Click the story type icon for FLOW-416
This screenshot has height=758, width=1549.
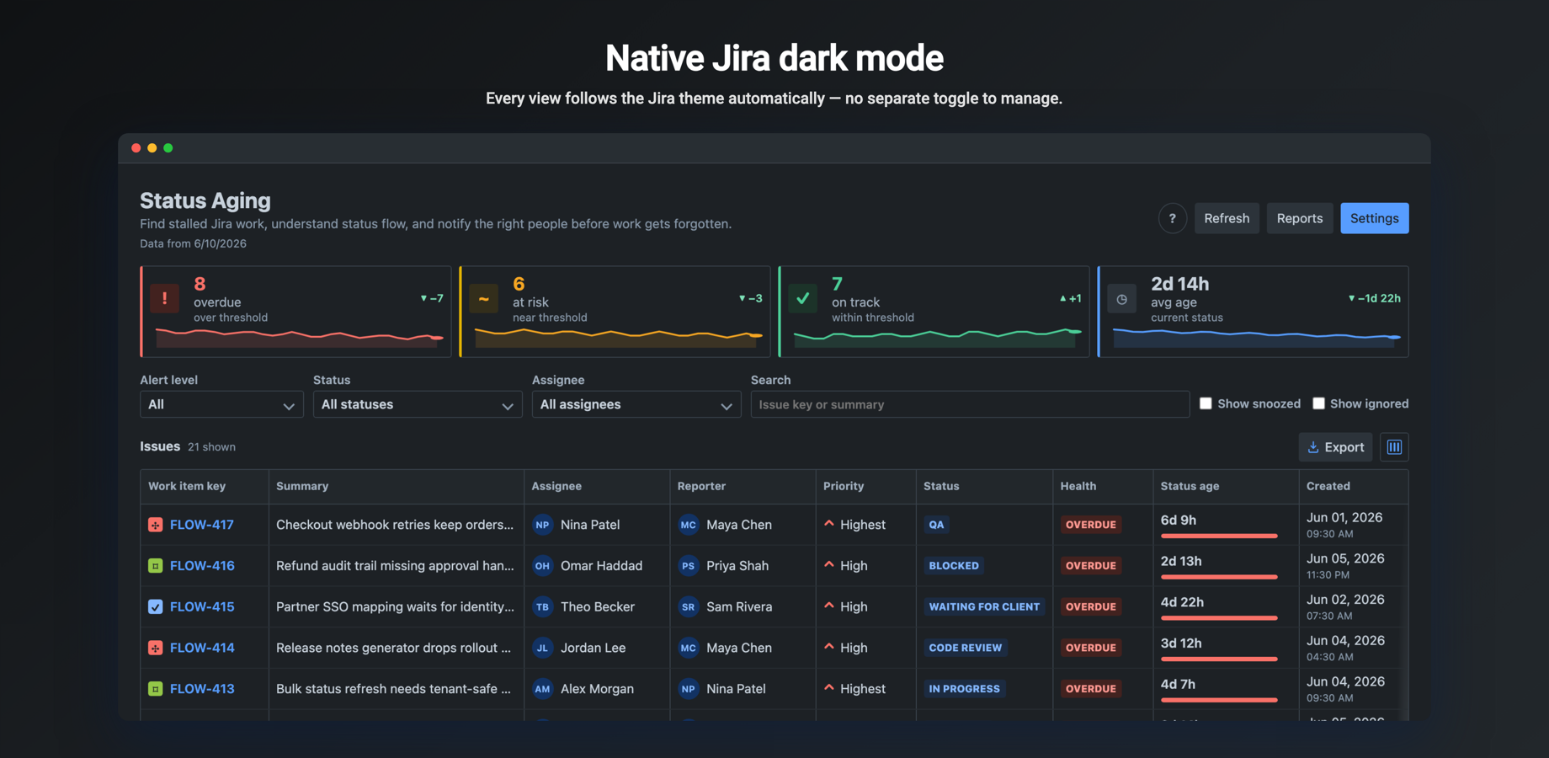155,566
